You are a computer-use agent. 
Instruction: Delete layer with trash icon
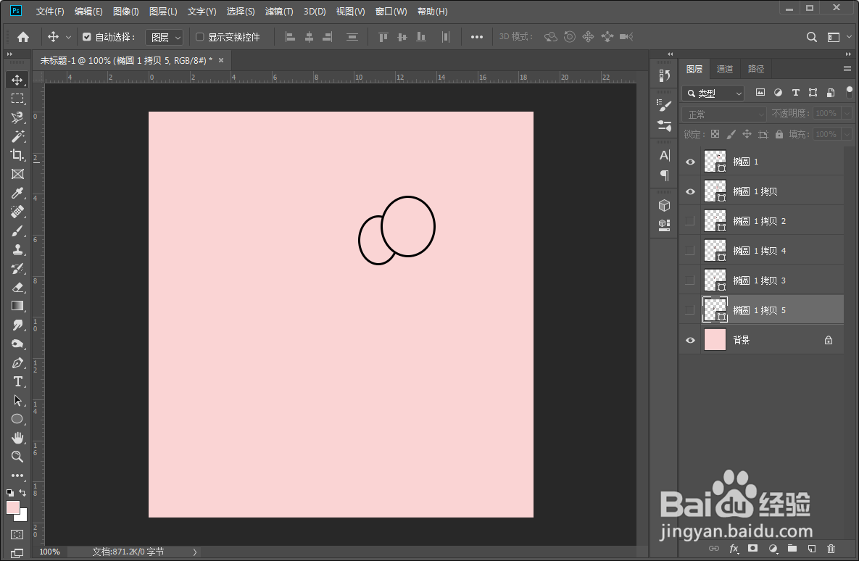point(831,549)
